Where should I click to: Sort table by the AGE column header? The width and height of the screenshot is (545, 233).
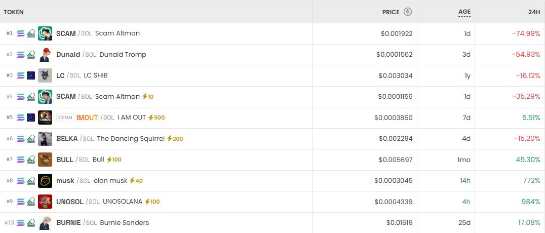pyautogui.click(x=464, y=12)
